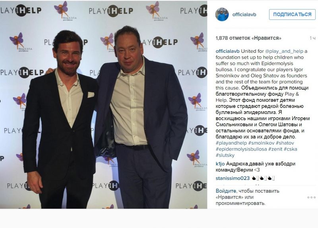Open the officialavb profile avatar
This screenshot has width=318, height=228.
(x=222, y=15)
